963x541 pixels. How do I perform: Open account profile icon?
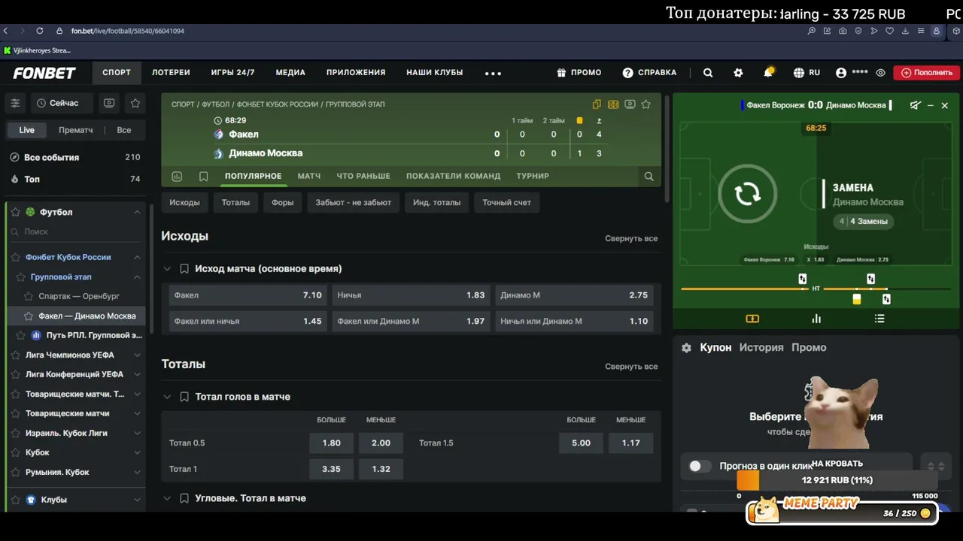coord(841,73)
